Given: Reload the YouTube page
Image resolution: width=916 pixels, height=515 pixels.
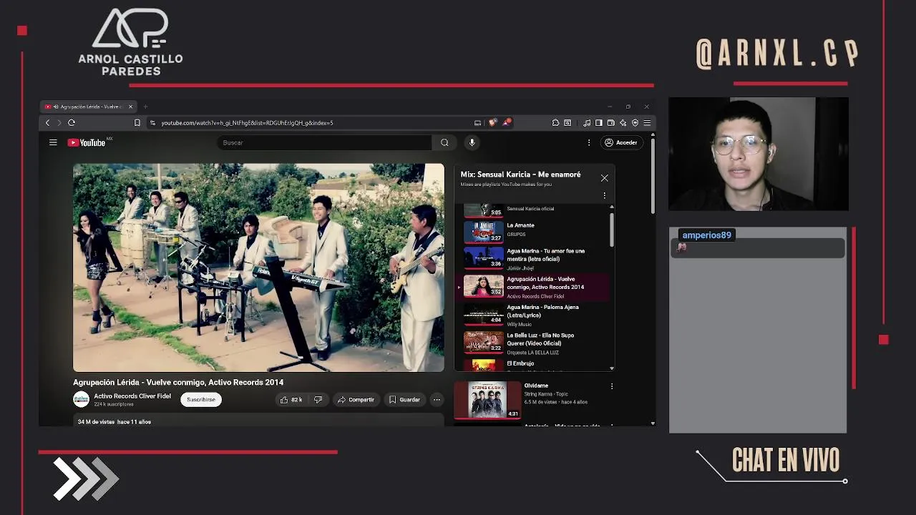Looking at the screenshot, I should (x=72, y=123).
